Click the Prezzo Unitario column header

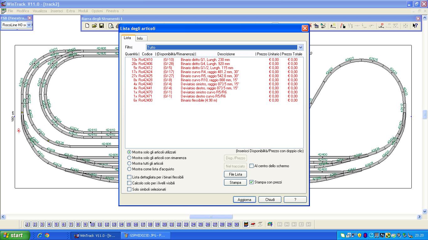click(268, 54)
